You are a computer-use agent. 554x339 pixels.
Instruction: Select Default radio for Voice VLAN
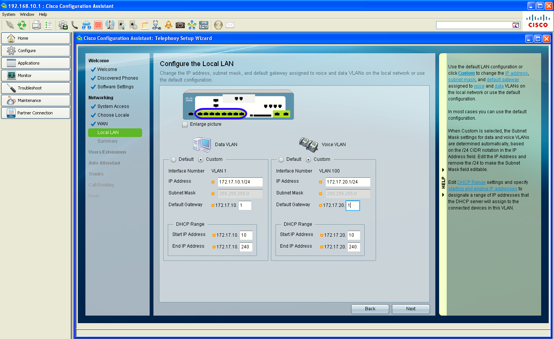(x=281, y=160)
